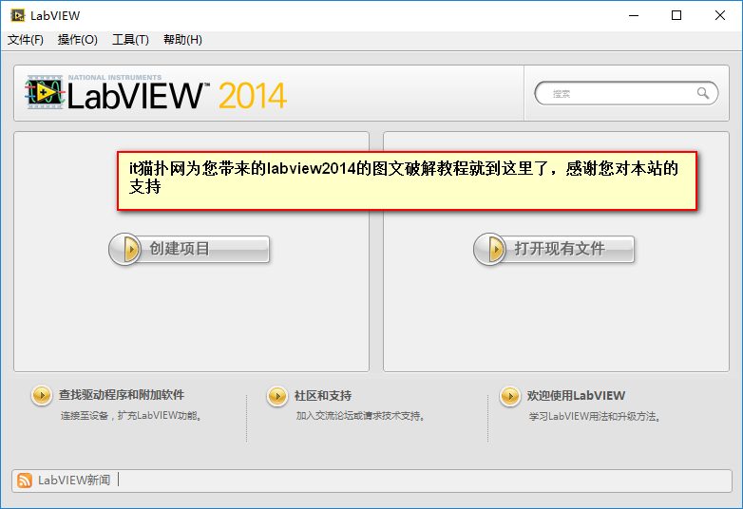Image resolution: width=743 pixels, height=509 pixels.
Task: Open the 文件(F) menu
Action: click(x=26, y=40)
